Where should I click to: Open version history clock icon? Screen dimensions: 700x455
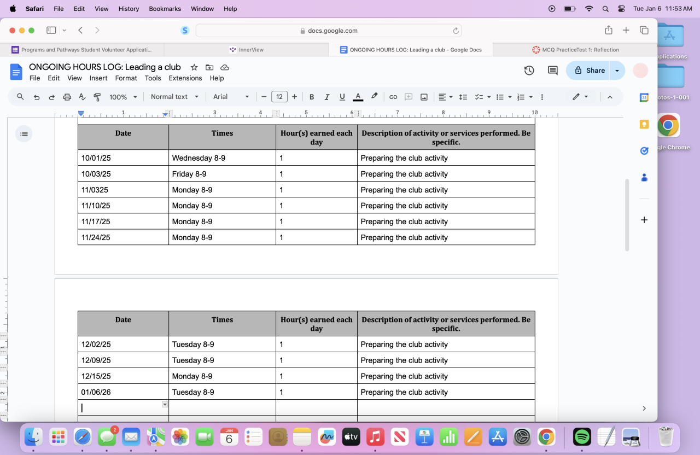pos(529,71)
